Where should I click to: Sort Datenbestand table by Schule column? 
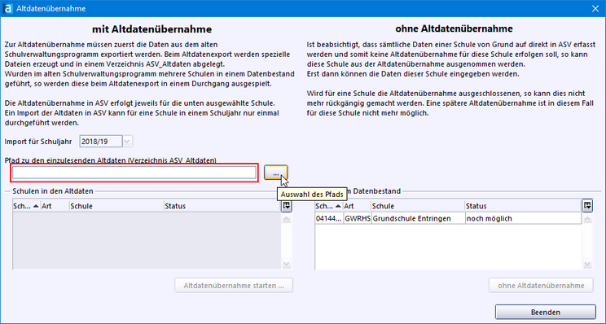(x=418, y=206)
